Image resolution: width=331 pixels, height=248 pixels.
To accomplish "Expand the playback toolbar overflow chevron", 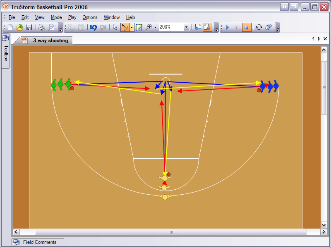I will pyautogui.click(x=278, y=29).
